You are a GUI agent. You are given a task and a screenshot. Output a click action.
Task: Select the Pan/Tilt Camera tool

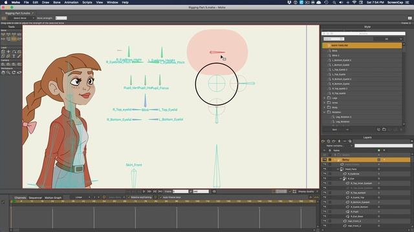[19, 64]
